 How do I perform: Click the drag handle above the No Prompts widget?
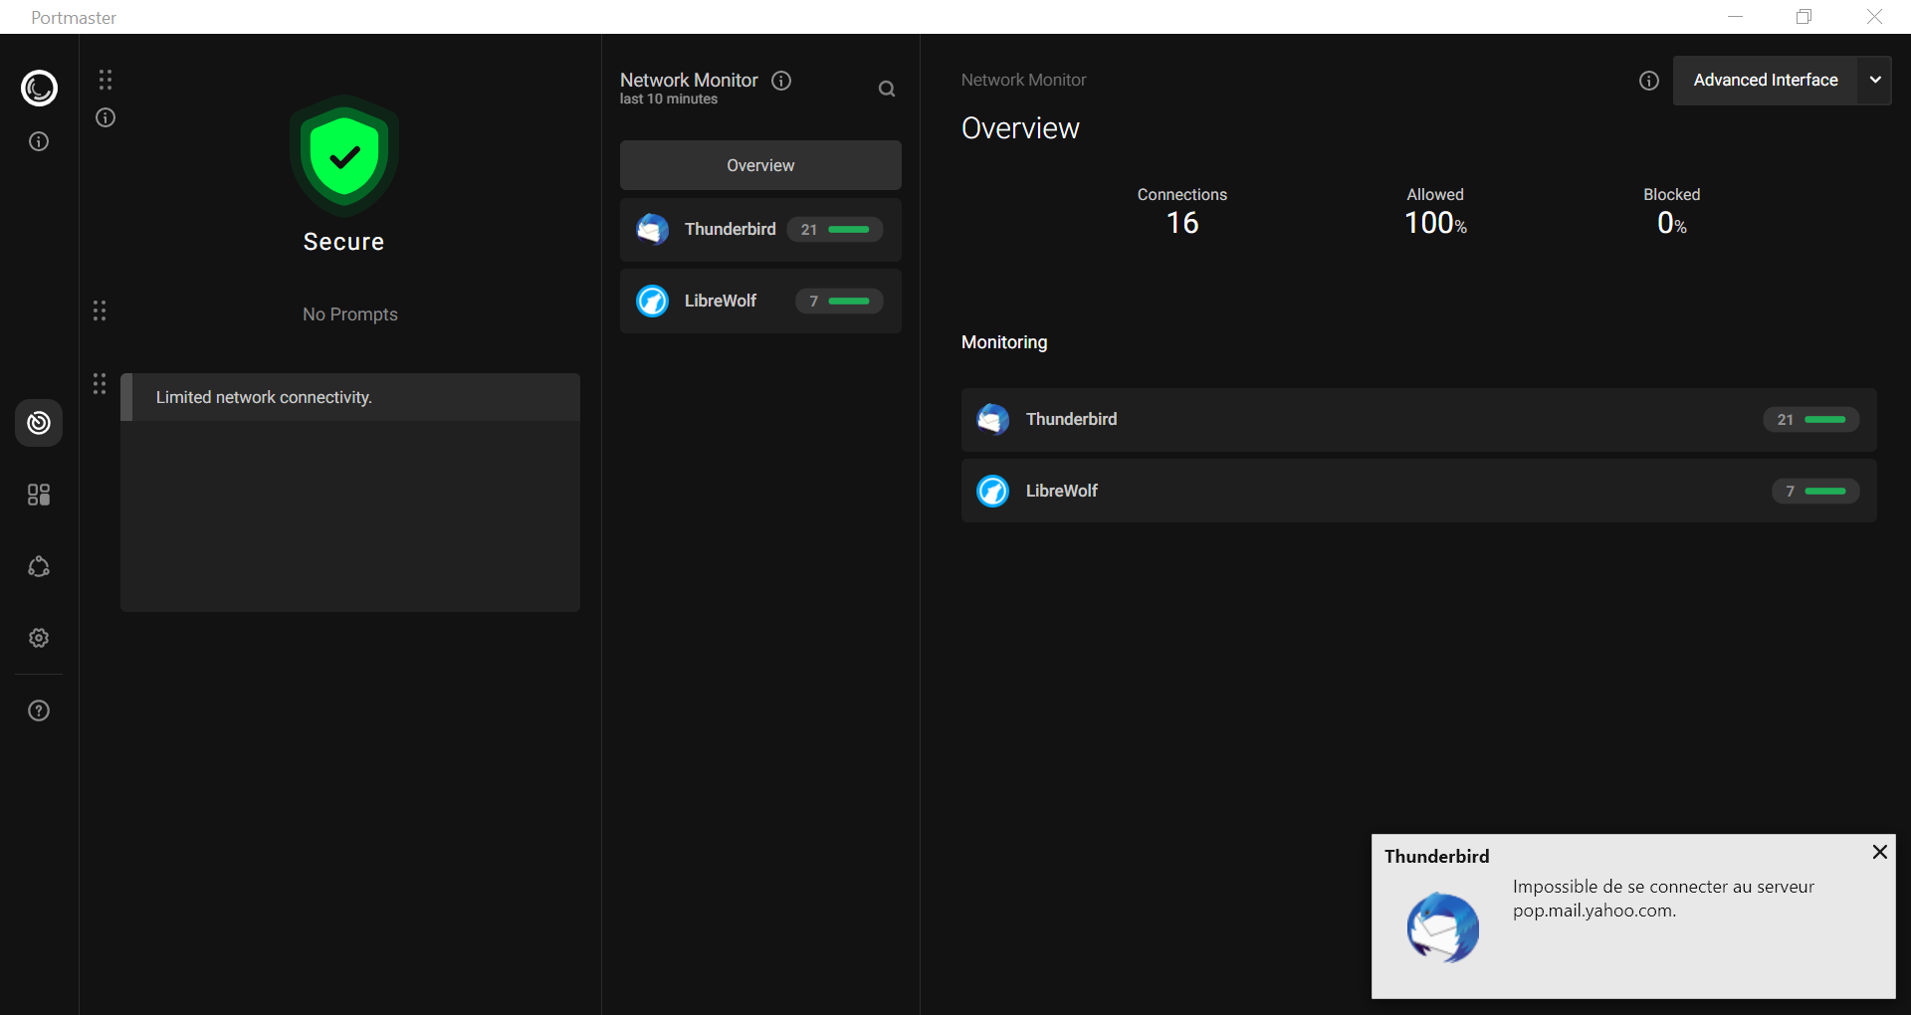pyautogui.click(x=99, y=309)
